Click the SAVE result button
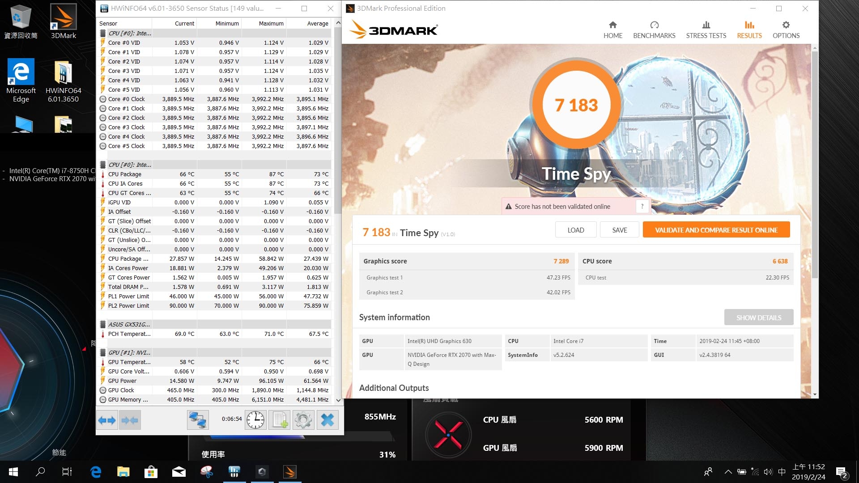 coord(620,230)
